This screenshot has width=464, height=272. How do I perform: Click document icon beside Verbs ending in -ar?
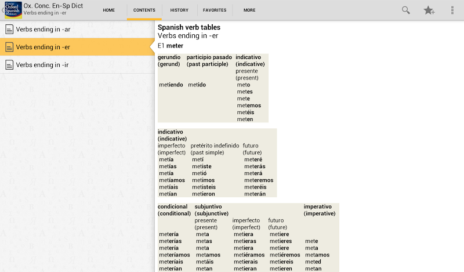click(x=9, y=30)
